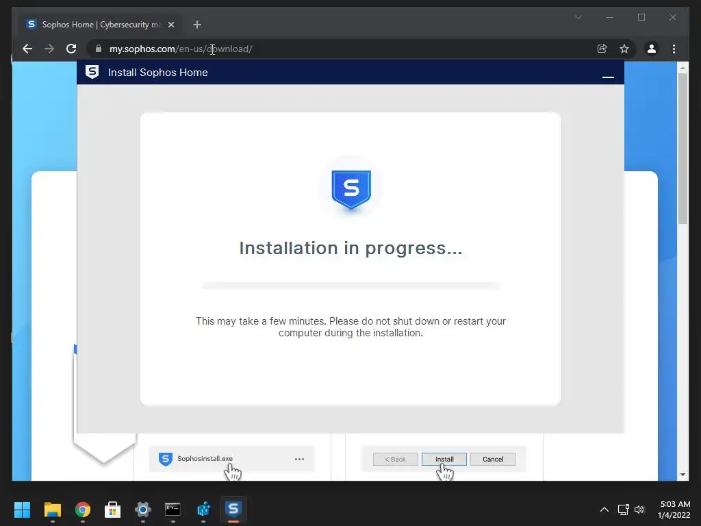Viewport: 701px width, 526px height.
Task: Open the clock showing 5:03 AM
Action: coord(674,510)
